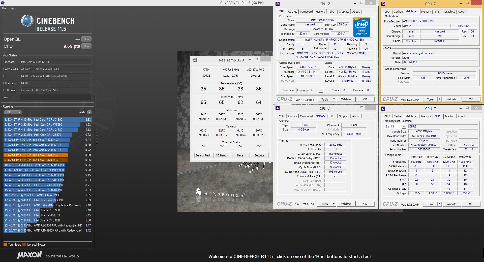484x262 pixels.
Task: Open Tools arrow in CPU-Z CPU window
Action: (x=334, y=99)
